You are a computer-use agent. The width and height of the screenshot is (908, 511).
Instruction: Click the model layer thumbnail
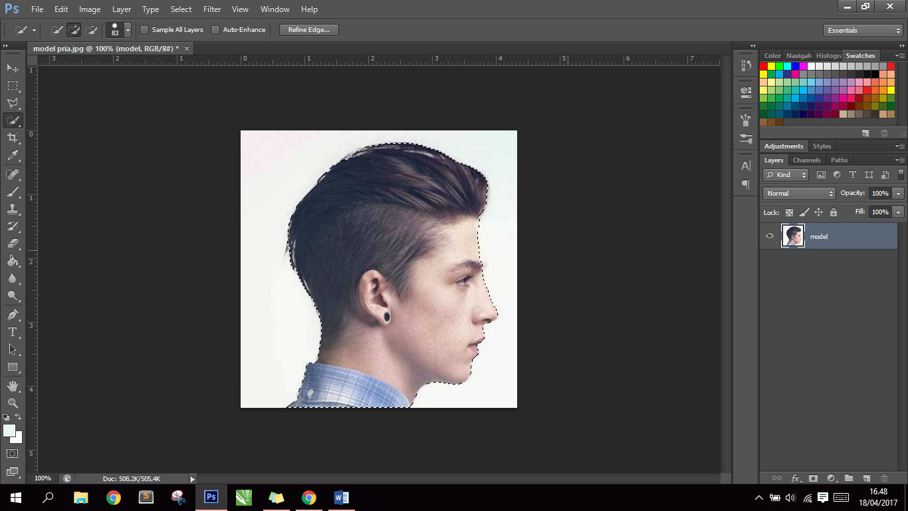click(x=792, y=236)
